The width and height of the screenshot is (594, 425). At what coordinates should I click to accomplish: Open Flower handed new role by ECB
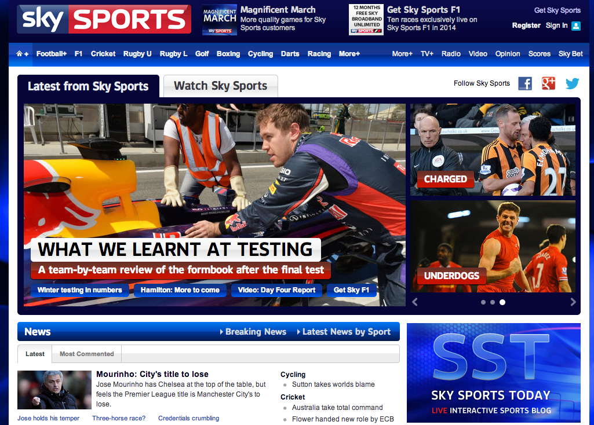point(343,419)
